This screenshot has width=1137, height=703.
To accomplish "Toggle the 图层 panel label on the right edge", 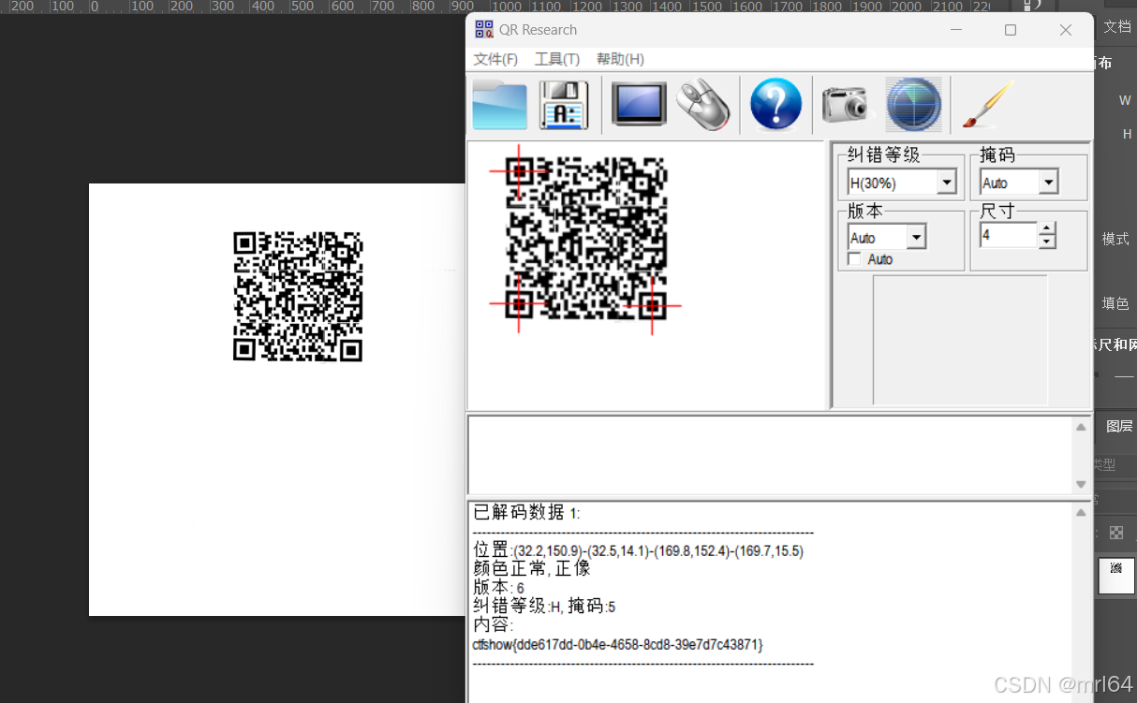I will (1120, 425).
